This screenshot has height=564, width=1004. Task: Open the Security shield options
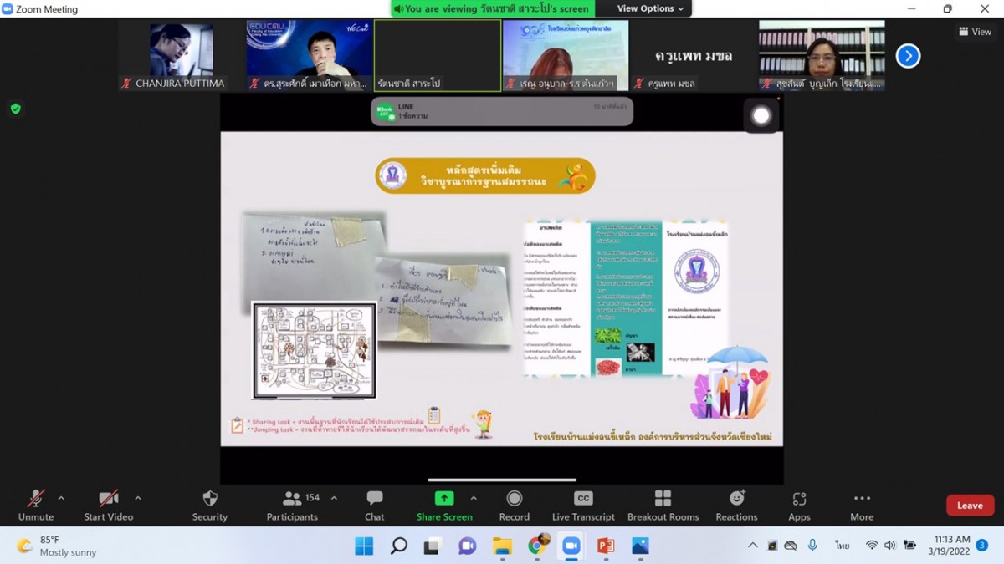coord(209,505)
